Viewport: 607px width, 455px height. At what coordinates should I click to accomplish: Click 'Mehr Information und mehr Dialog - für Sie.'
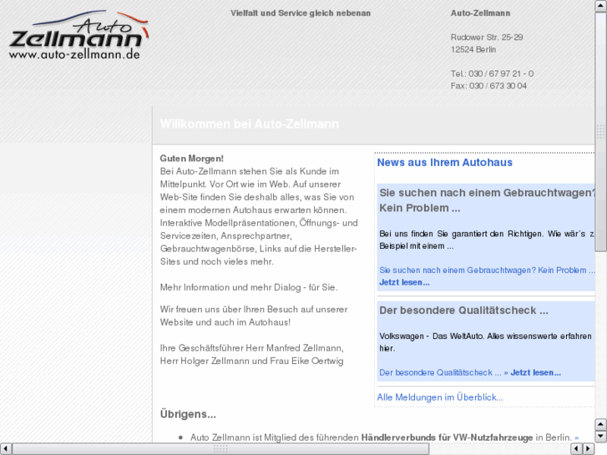(x=249, y=287)
